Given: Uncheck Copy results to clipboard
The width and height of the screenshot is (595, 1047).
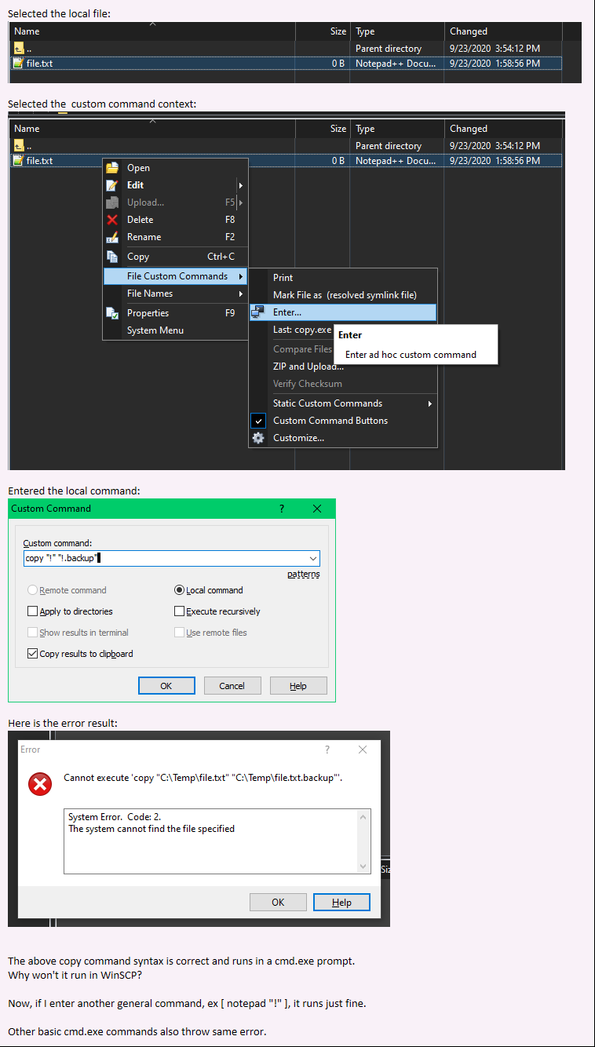Looking at the screenshot, I should point(33,654).
